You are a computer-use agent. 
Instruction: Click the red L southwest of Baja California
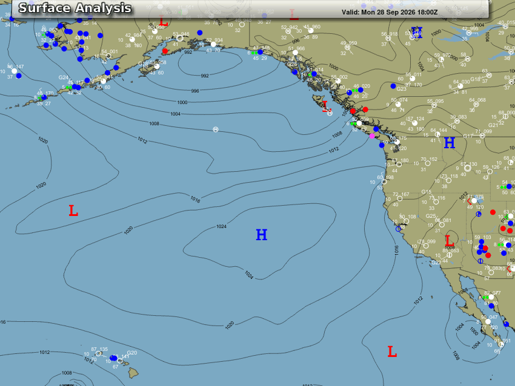392,352
